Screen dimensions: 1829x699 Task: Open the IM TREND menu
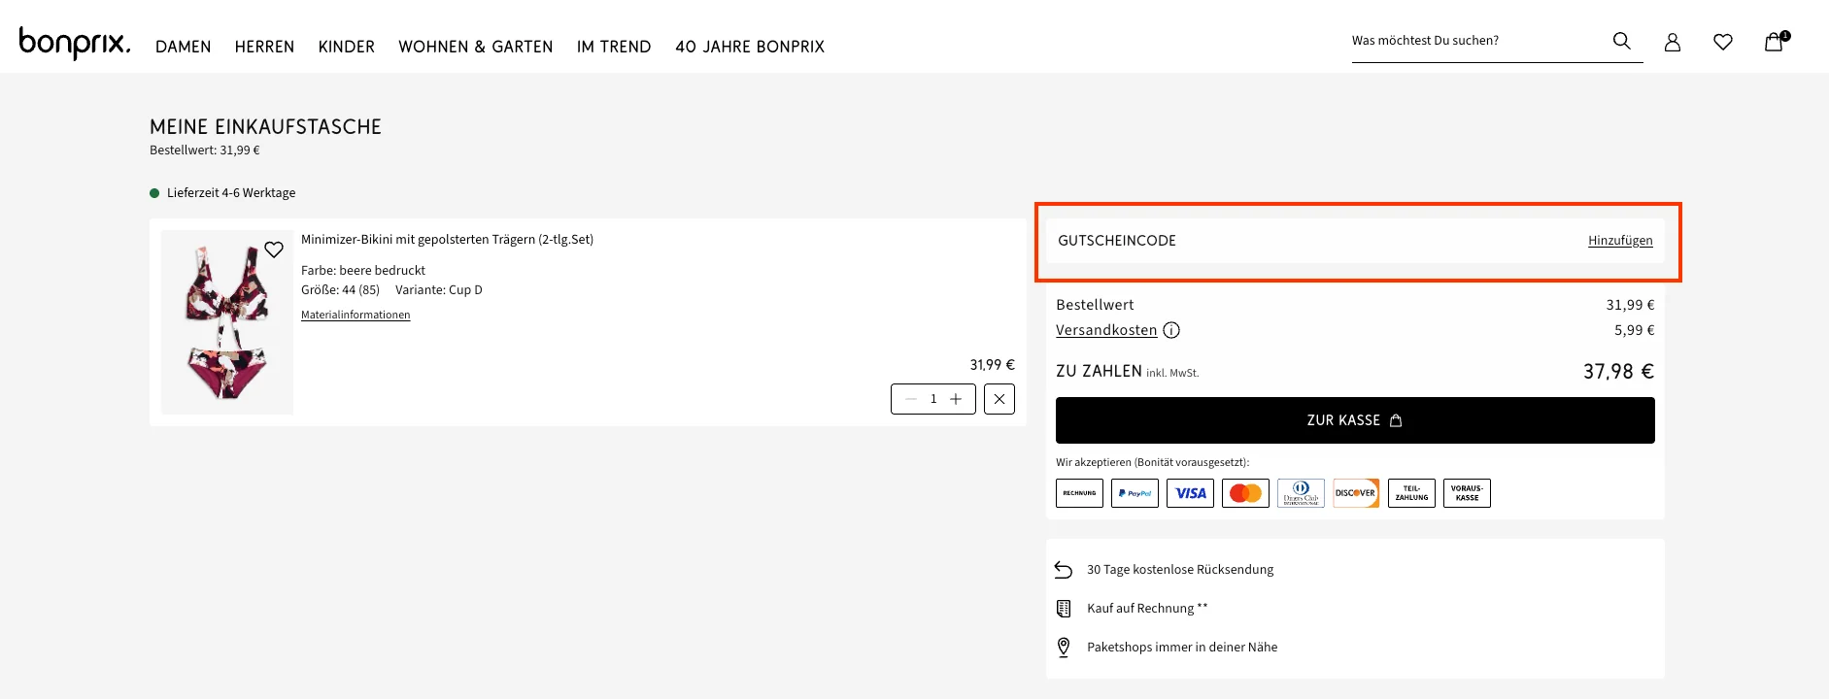click(614, 47)
